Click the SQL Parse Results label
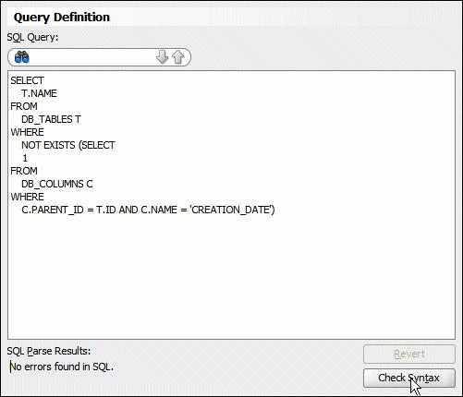The width and height of the screenshot is (463, 397). (x=49, y=351)
